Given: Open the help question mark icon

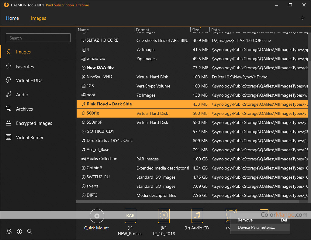Looking at the screenshot, I should pos(19,231).
